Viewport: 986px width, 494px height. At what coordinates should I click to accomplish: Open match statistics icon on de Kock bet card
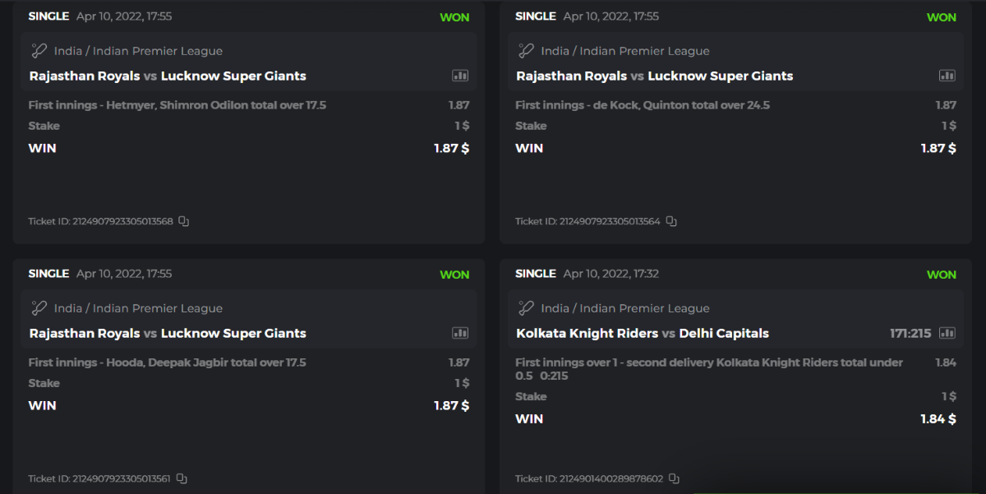point(947,76)
